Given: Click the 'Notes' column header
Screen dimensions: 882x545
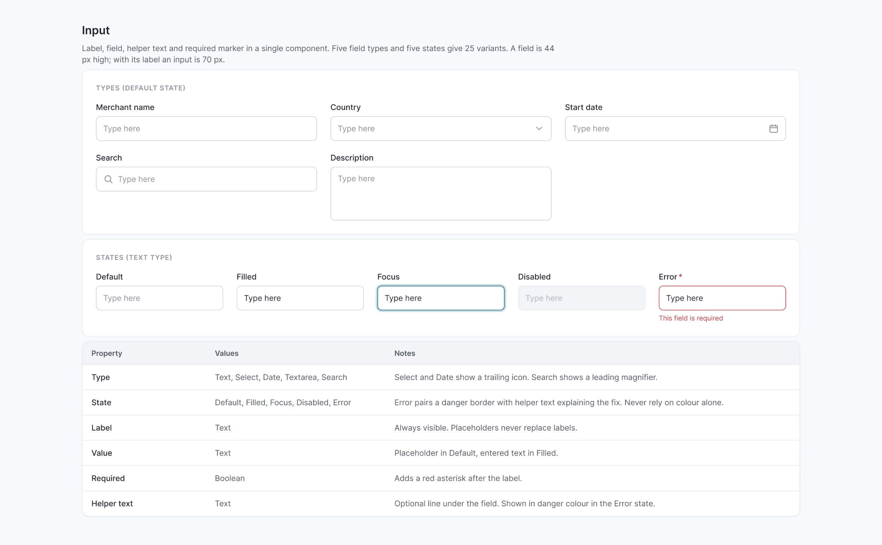Looking at the screenshot, I should pyautogui.click(x=405, y=353).
